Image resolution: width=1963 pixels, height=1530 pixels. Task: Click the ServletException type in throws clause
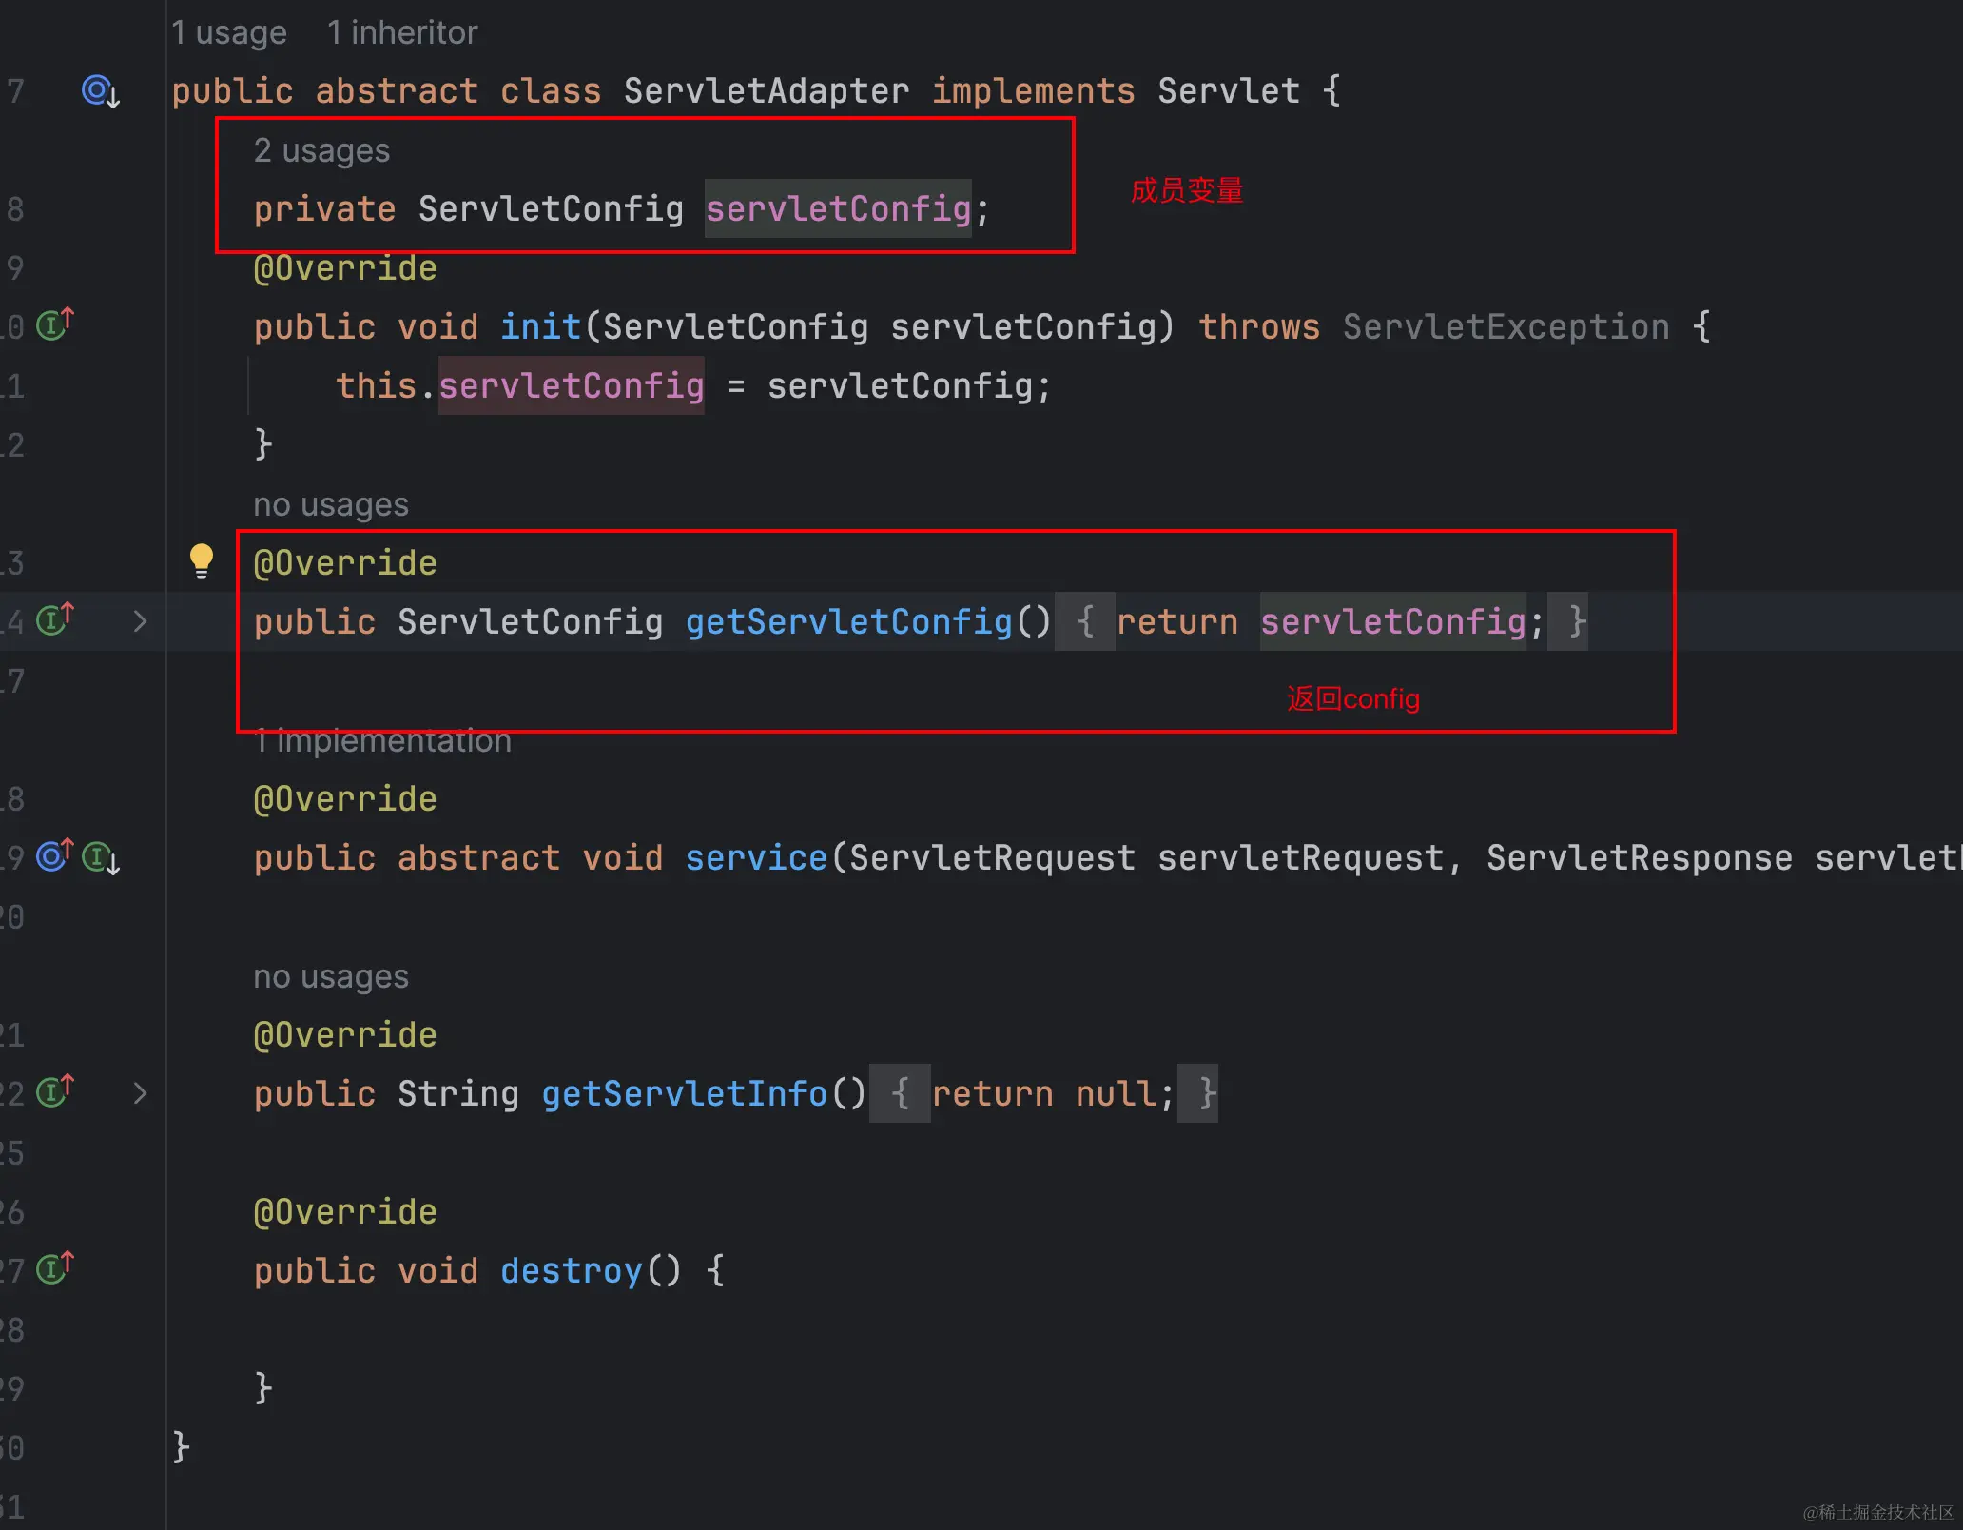1506,327
